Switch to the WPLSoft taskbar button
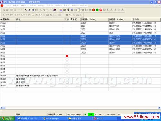The height and width of the screenshot is (121, 161). [105, 119]
